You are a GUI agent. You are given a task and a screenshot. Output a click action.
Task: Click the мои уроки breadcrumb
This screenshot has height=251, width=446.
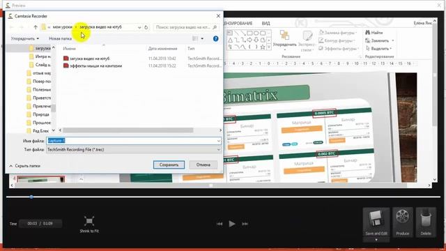coord(62,27)
